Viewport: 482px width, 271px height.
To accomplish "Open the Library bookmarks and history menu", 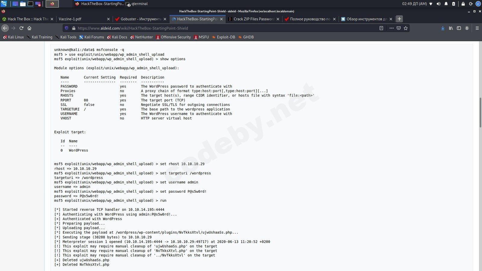I will (451, 28).
